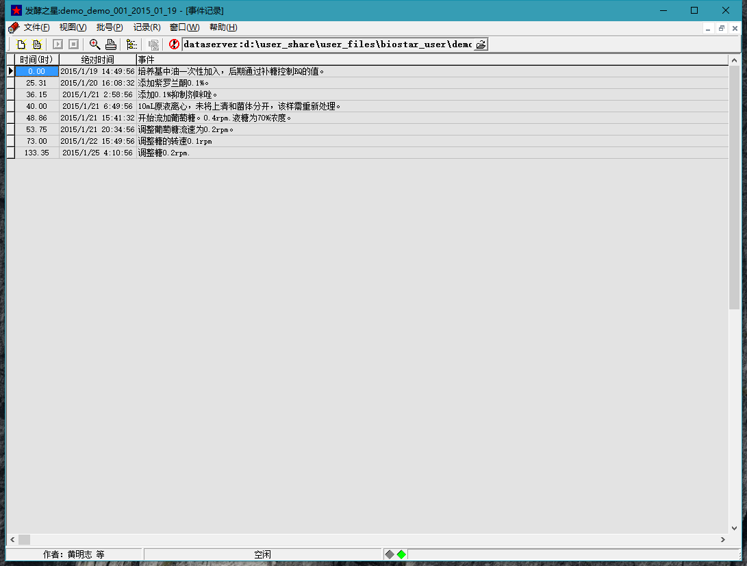Click the dataserver path input field

(327, 44)
